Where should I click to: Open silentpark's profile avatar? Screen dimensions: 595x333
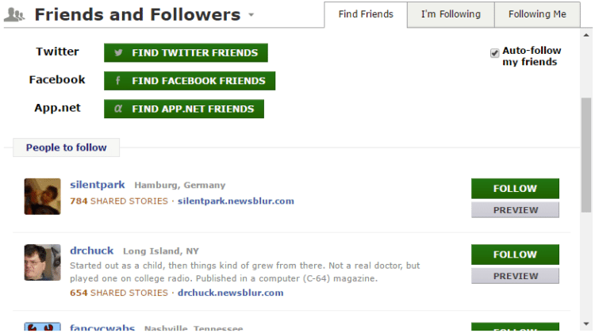[x=43, y=197]
